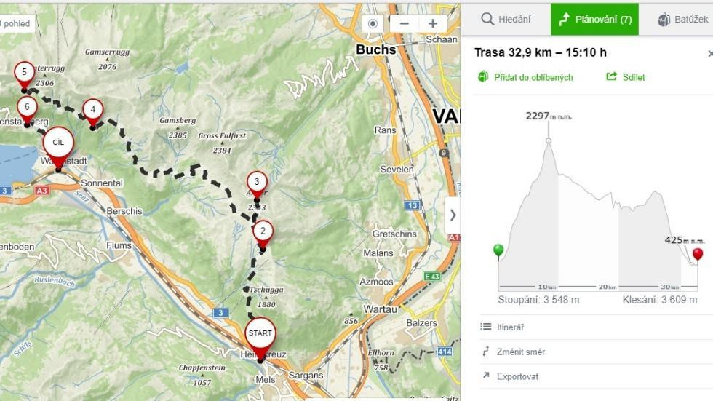Image resolution: width=713 pixels, height=401 pixels.
Task: Switch to the Hledání tab
Action: click(506, 19)
